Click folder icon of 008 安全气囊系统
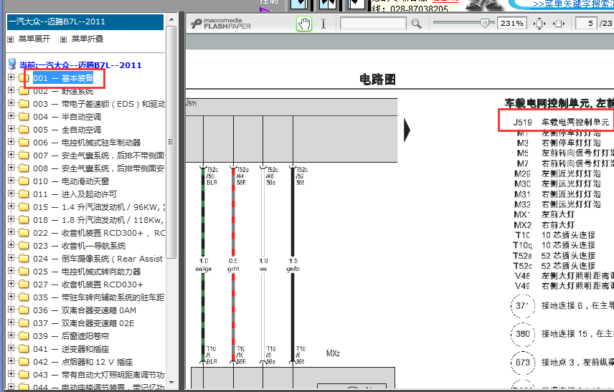 pos(24,168)
